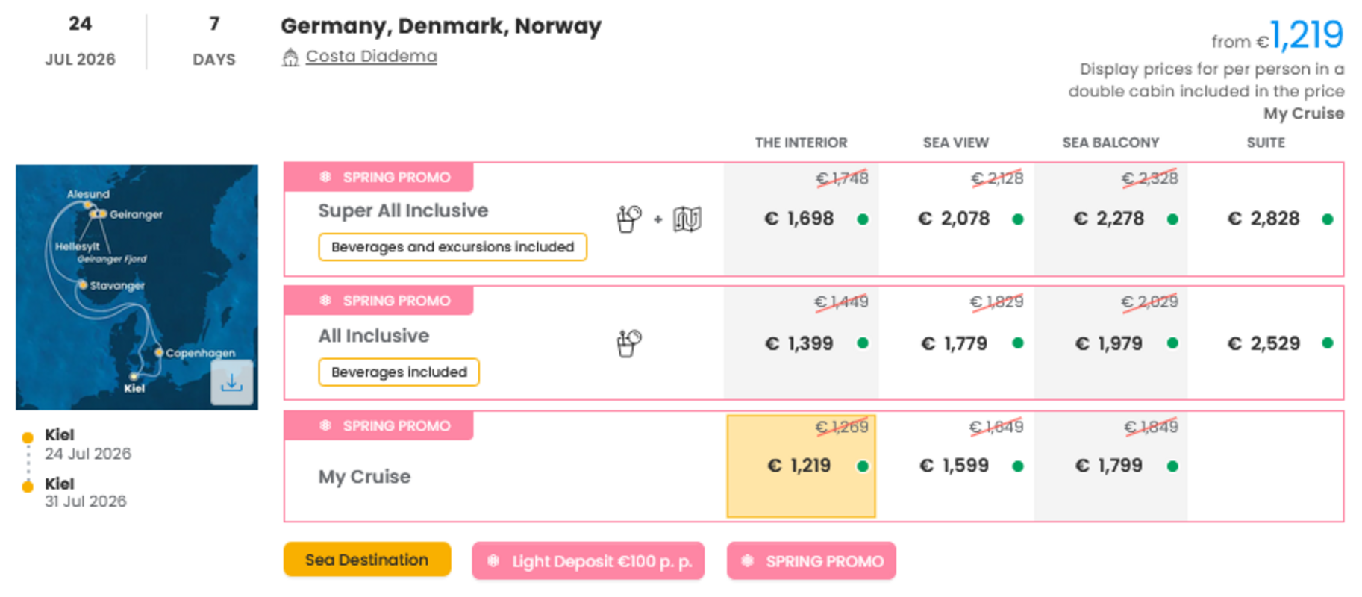Click the snowflake icon on Light Deposit badge
Image resolution: width=1362 pixels, height=597 pixels.
pos(493,561)
